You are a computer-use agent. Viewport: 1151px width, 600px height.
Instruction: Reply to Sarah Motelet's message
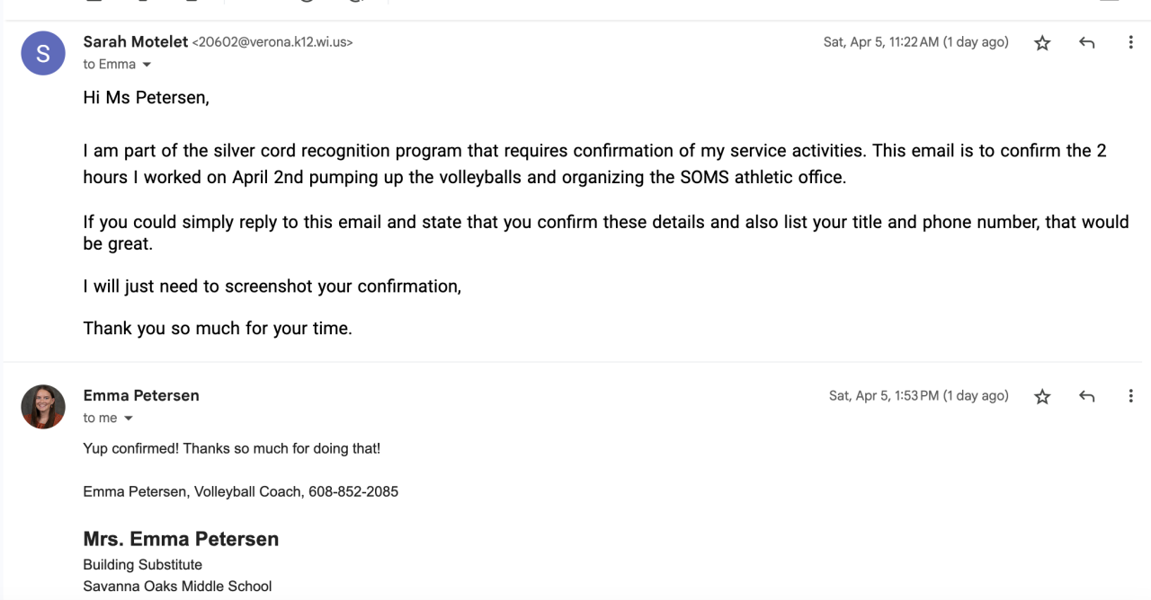click(x=1086, y=43)
